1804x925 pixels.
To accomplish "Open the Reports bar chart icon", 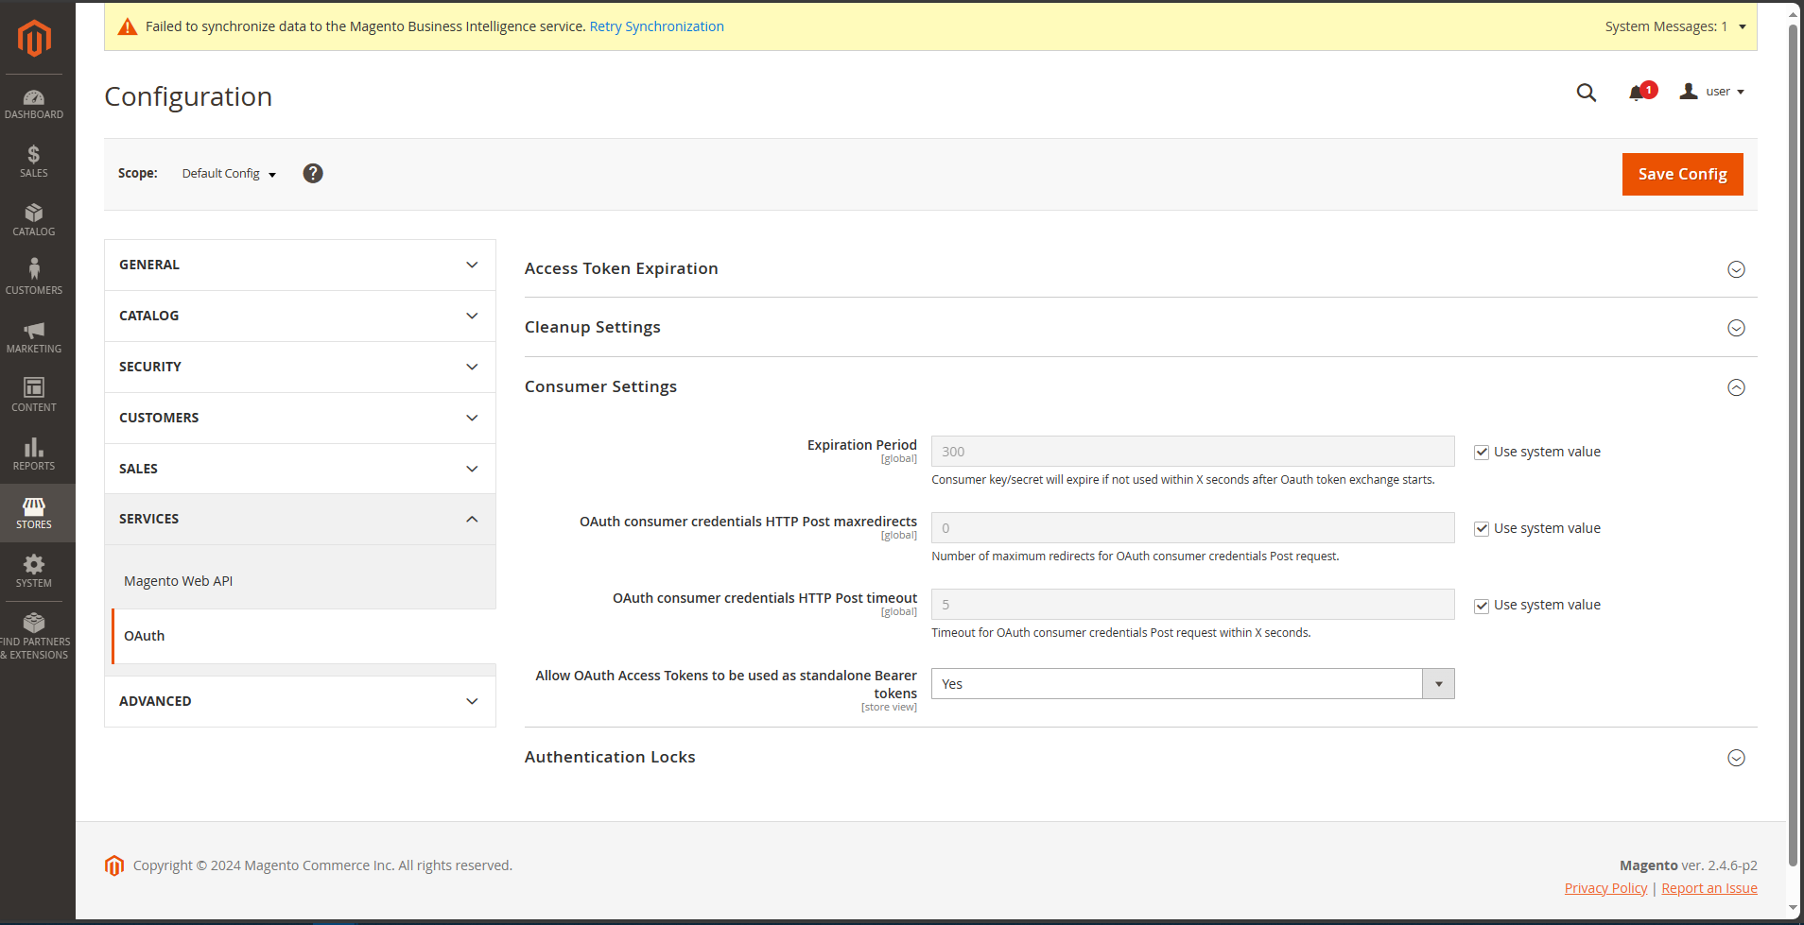I will click(x=34, y=455).
